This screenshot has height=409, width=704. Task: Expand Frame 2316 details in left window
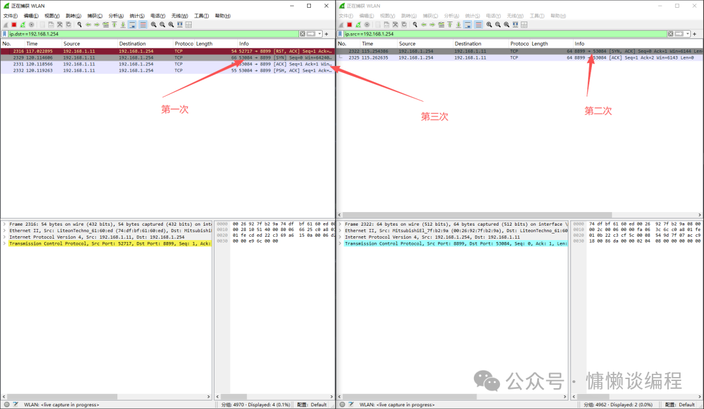[5, 224]
